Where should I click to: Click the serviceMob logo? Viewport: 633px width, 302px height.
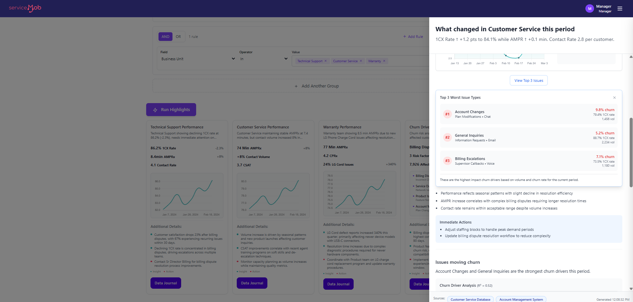tap(25, 8)
